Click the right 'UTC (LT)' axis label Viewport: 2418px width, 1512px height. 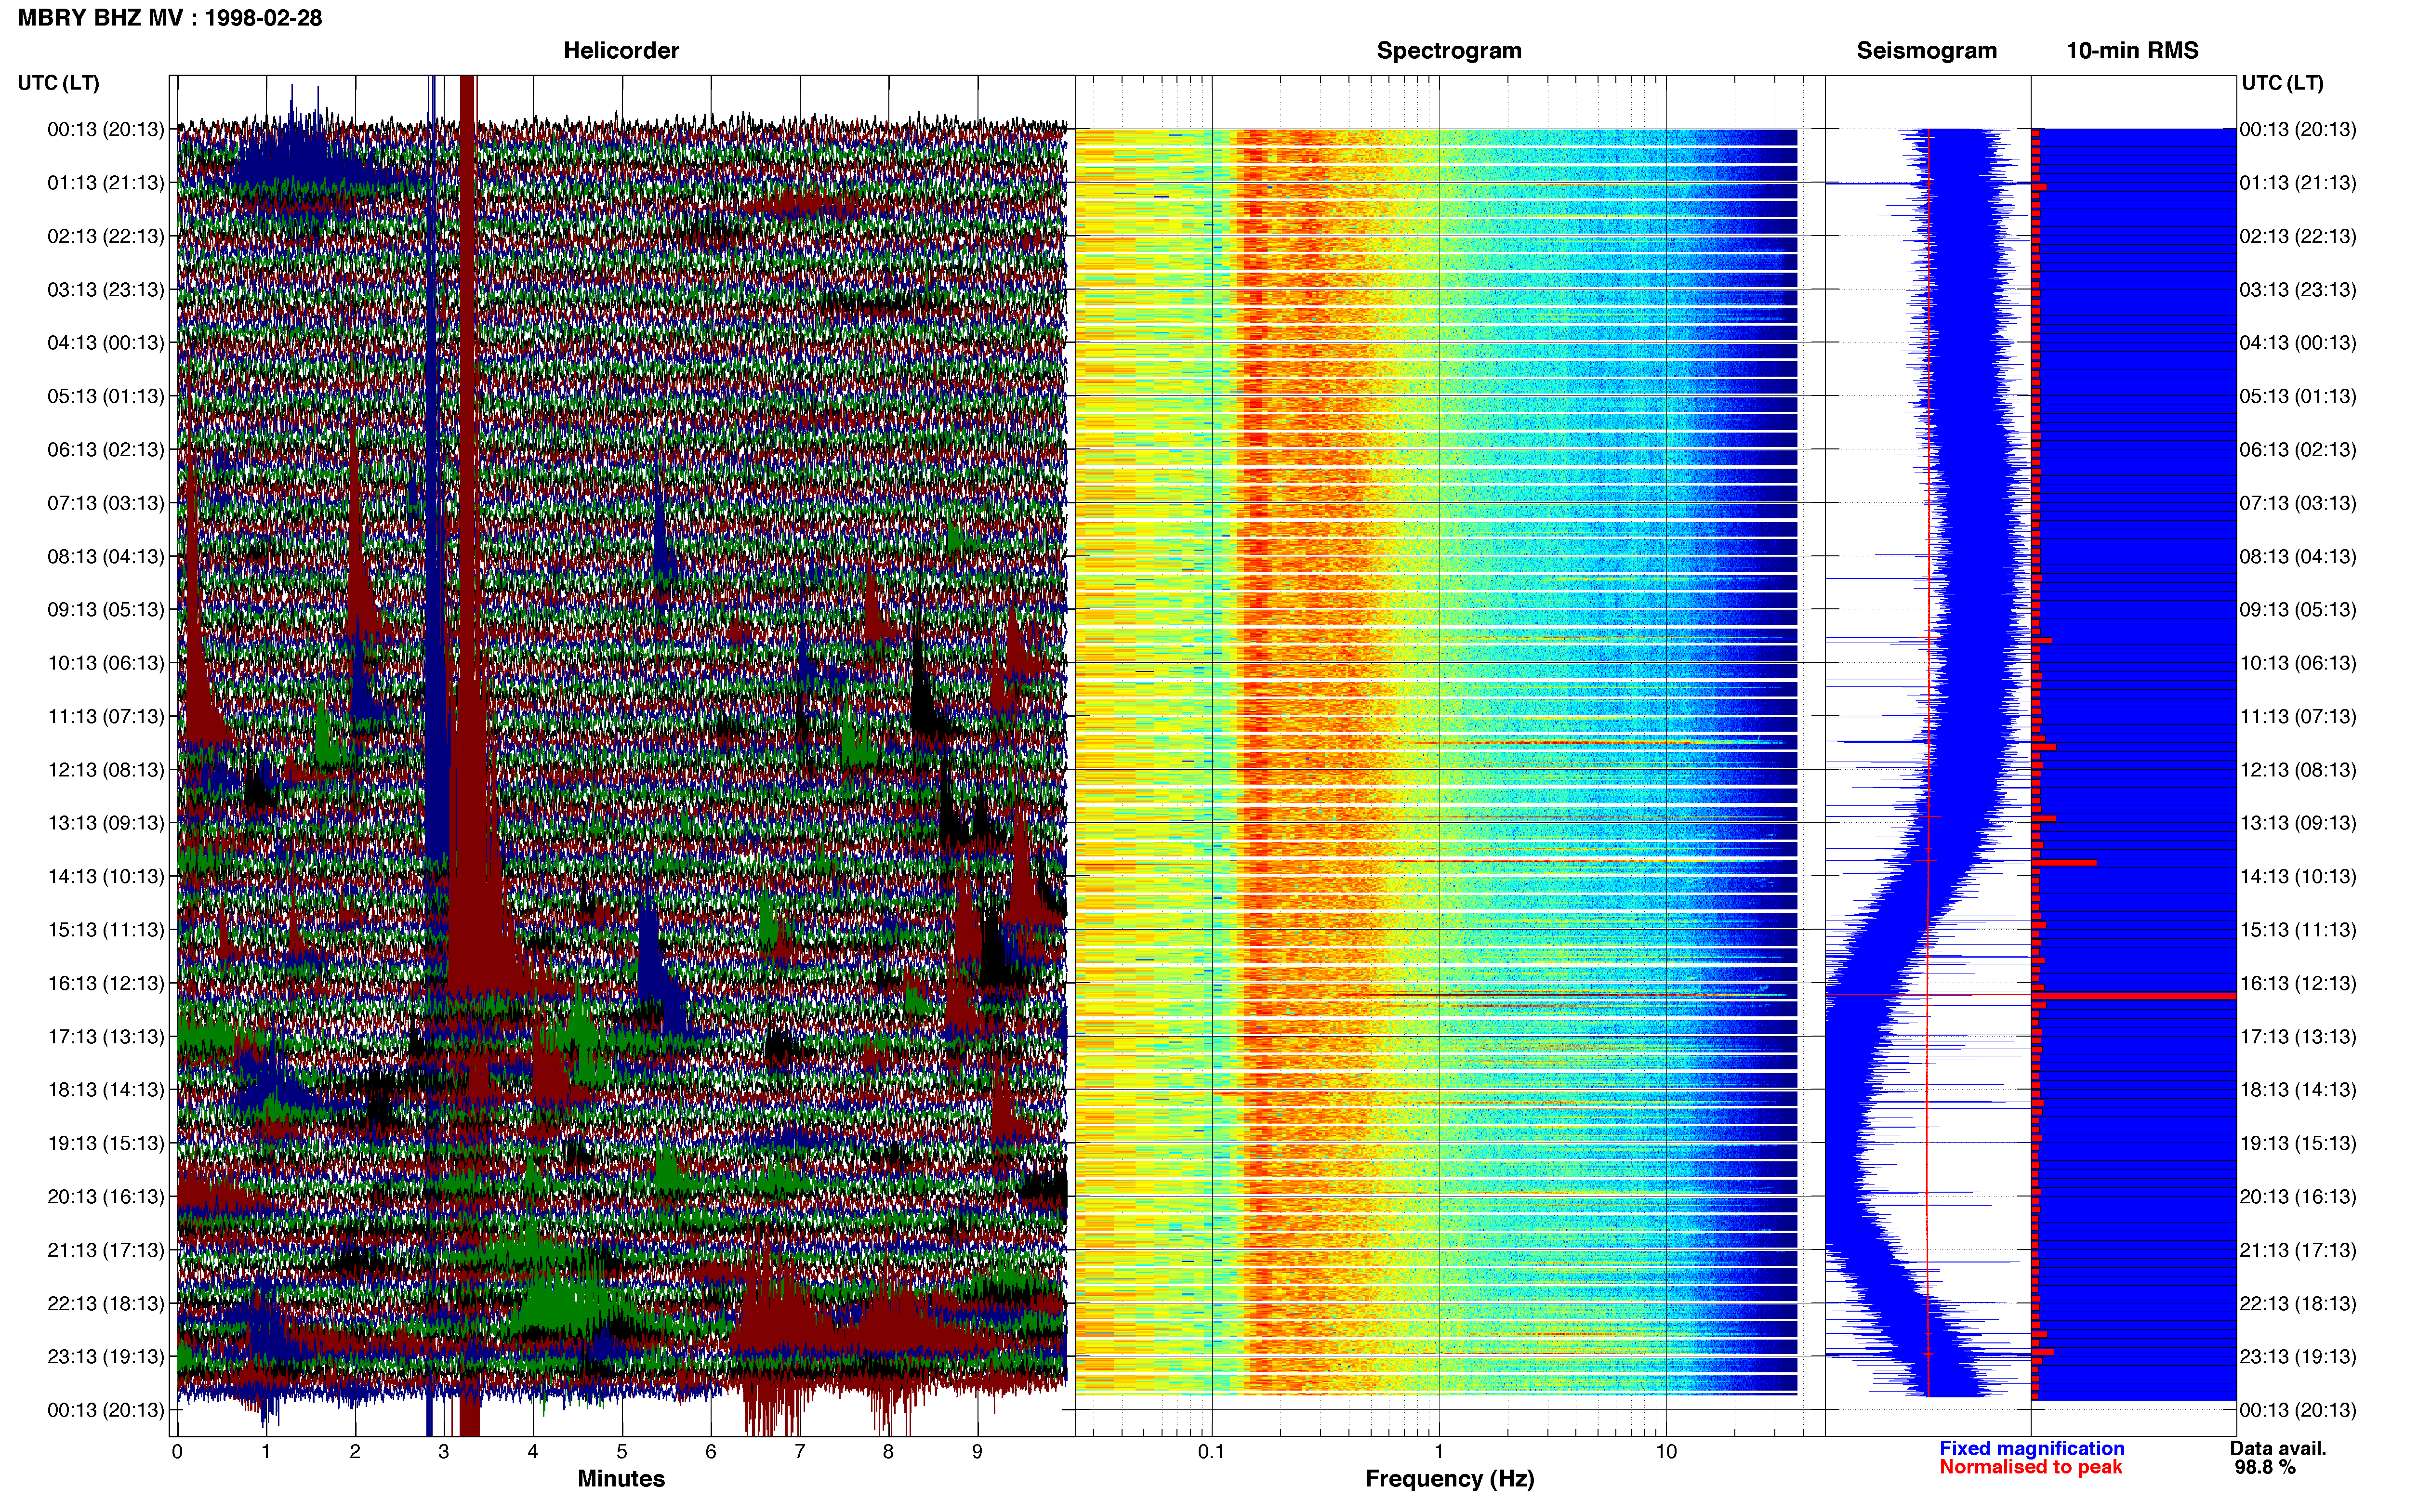(x=2282, y=83)
